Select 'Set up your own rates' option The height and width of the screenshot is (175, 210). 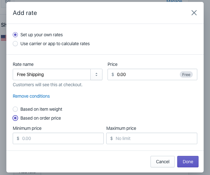click(x=15, y=35)
